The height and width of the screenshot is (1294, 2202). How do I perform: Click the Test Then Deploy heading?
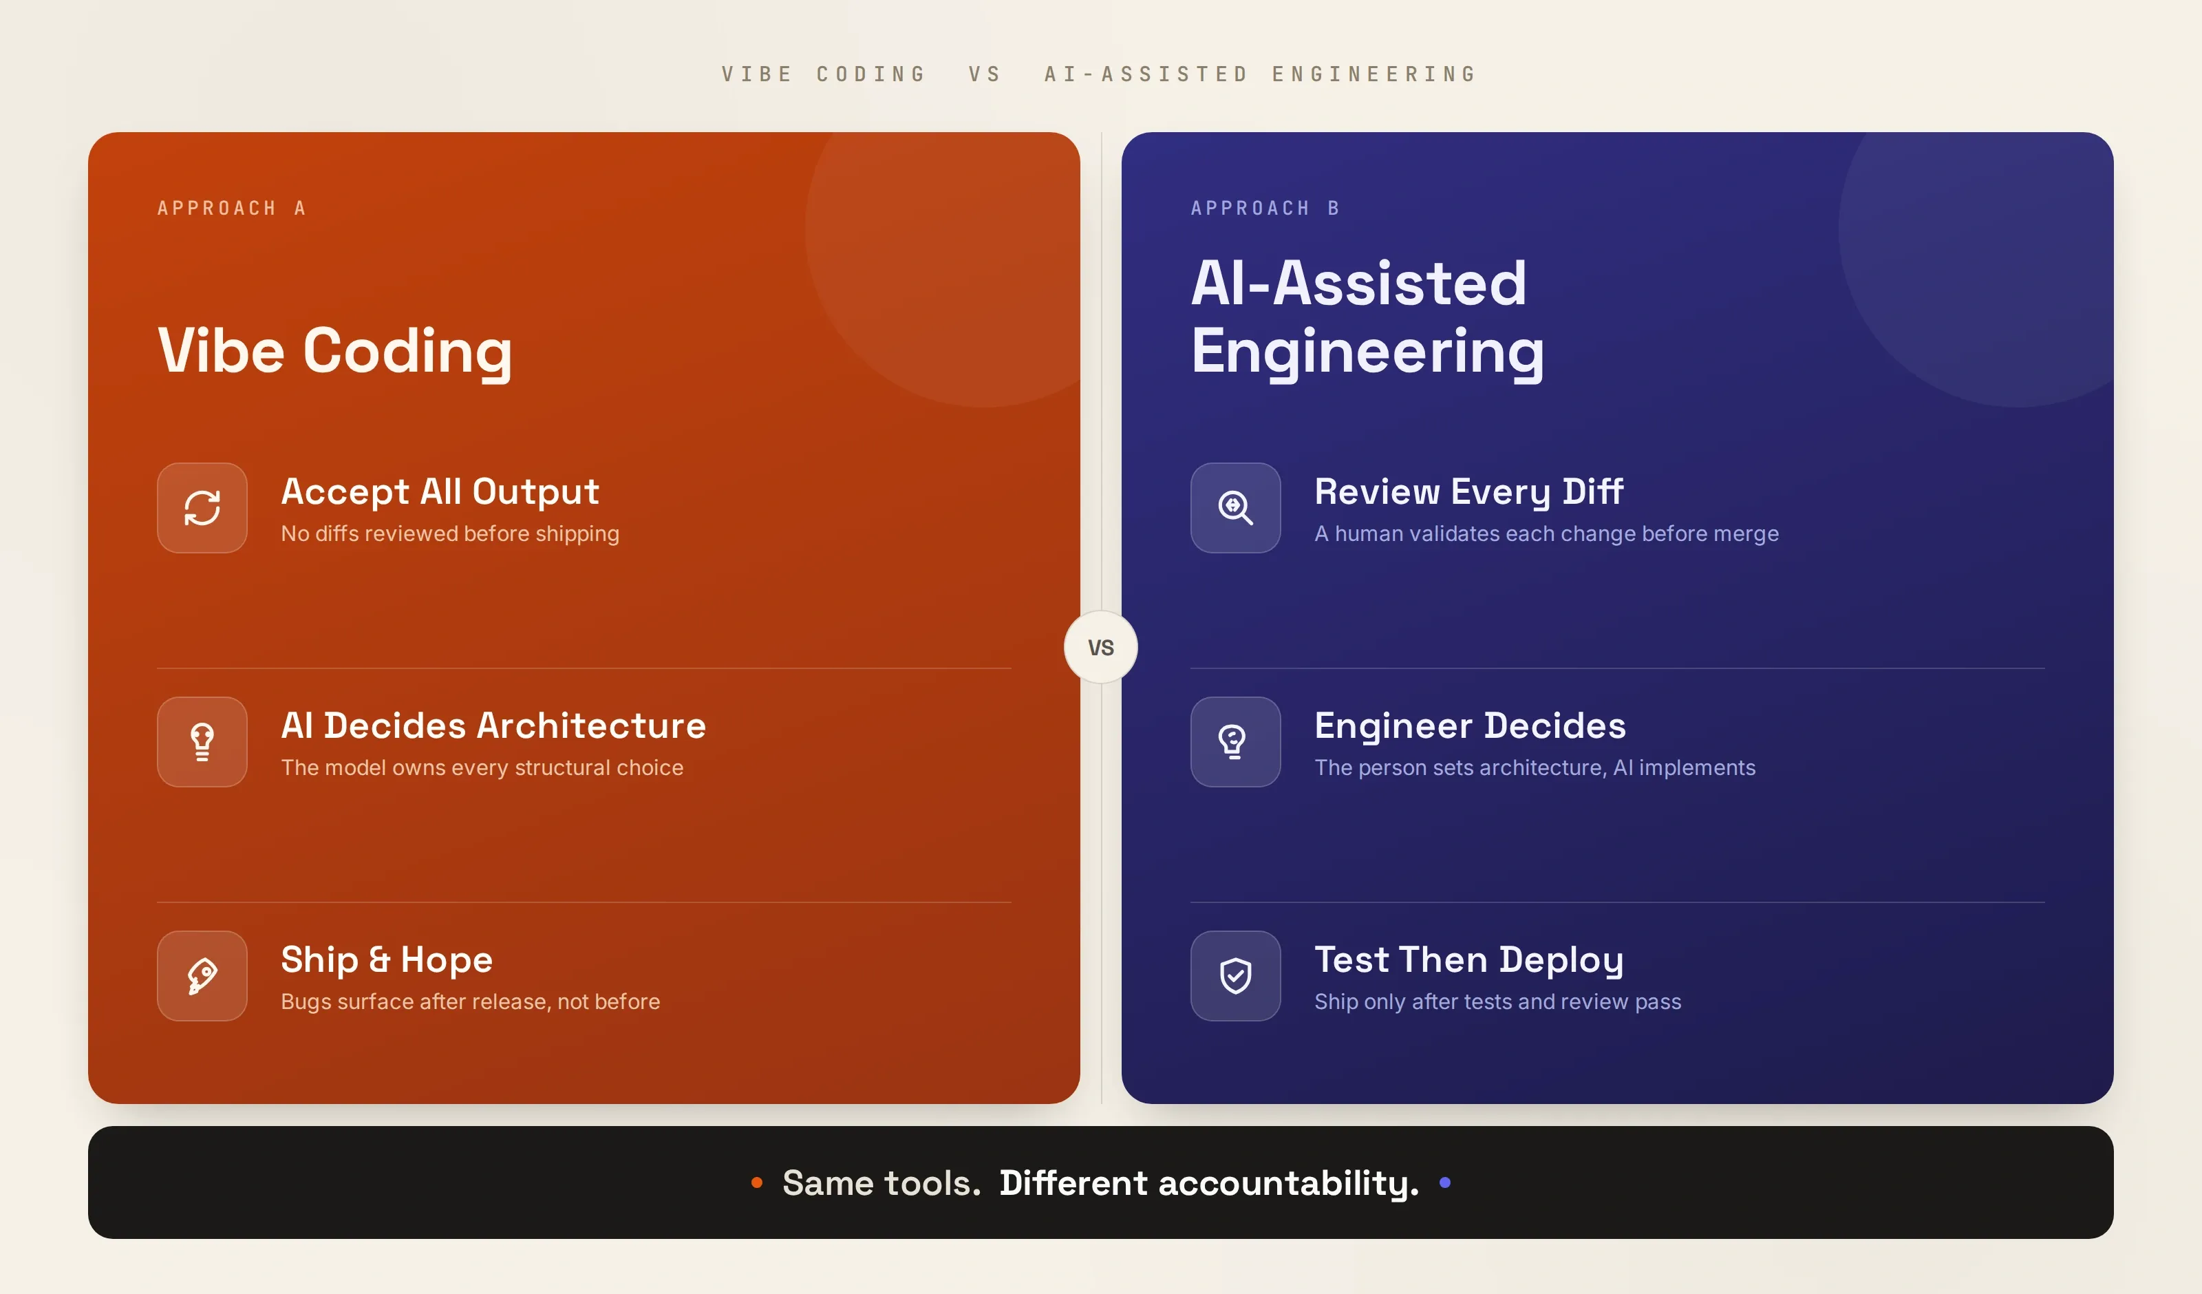(1470, 960)
